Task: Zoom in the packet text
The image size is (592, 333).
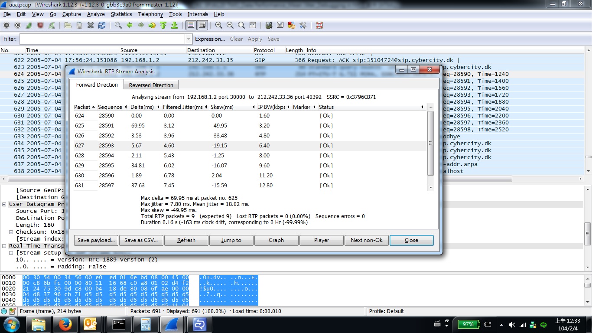Action: [219, 25]
